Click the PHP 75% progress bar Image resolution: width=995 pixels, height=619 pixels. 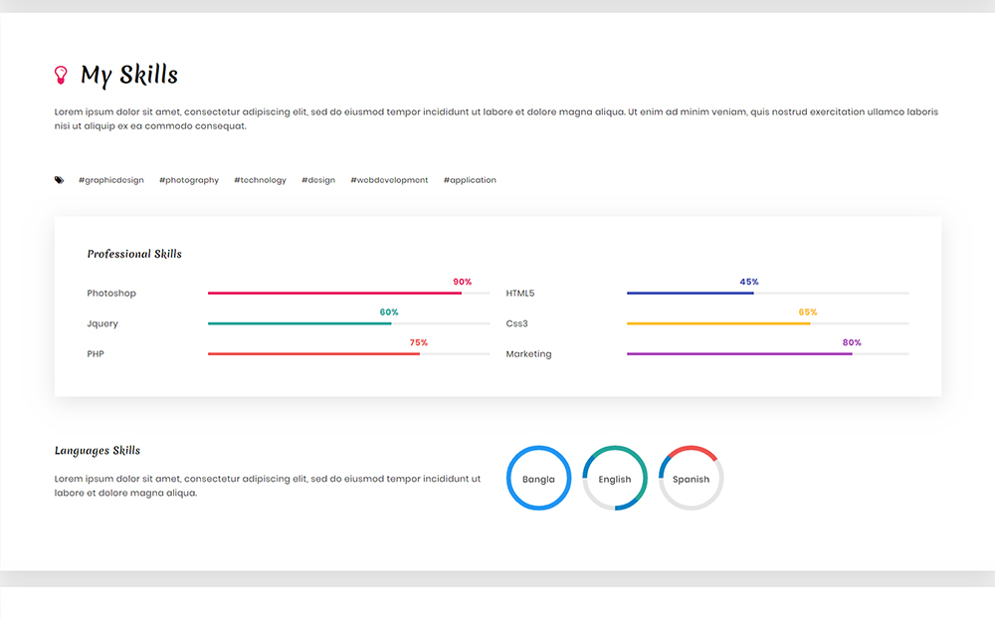[313, 354]
